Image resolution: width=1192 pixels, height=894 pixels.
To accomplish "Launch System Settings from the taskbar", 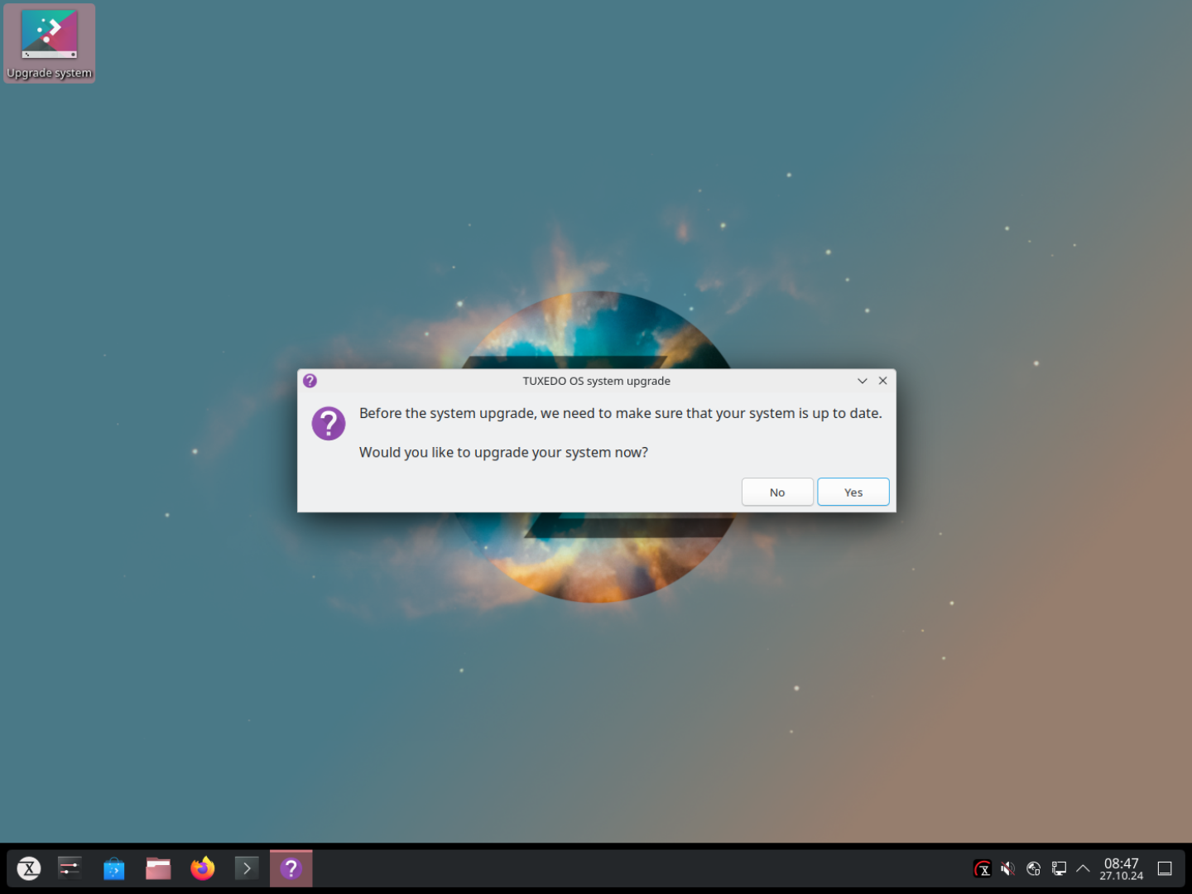I will coord(70,868).
